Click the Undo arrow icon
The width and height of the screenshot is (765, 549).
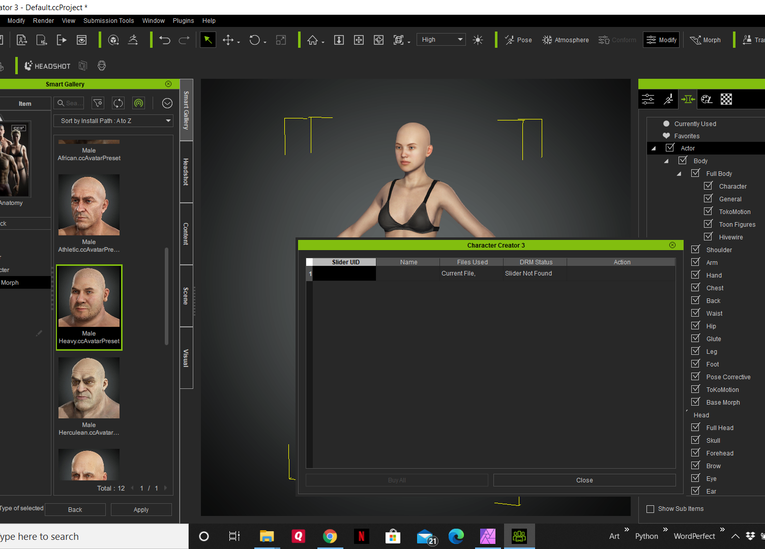point(164,40)
